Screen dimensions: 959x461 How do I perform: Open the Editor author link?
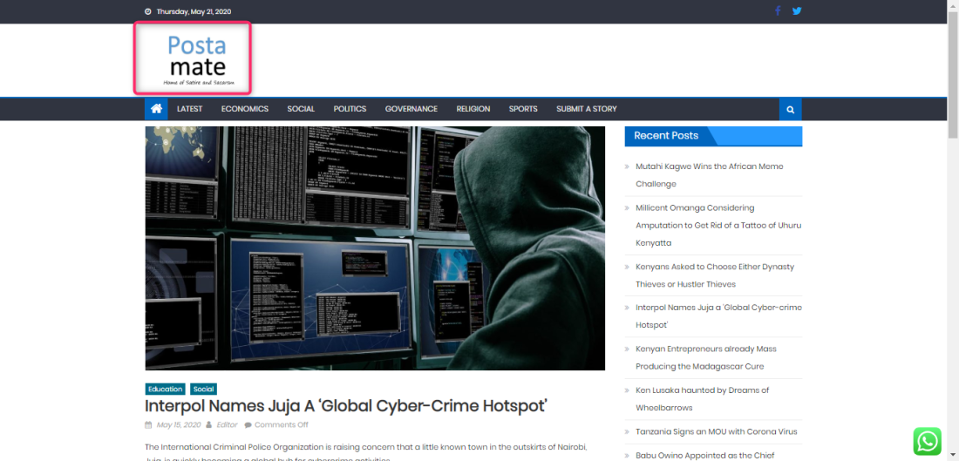[x=227, y=425]
